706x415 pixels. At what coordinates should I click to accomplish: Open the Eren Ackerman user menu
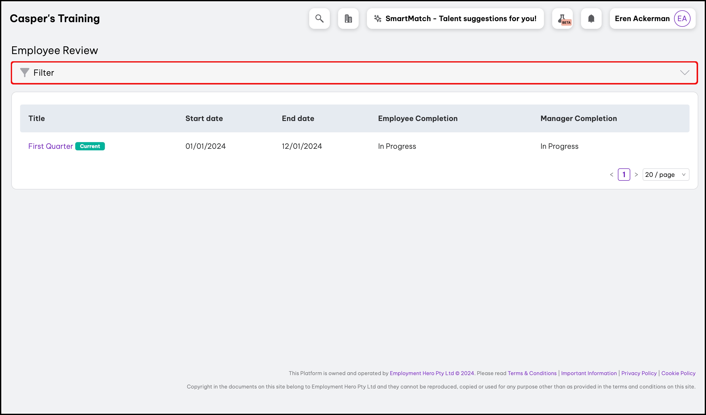pyautogui.click(x=642, y=19)
